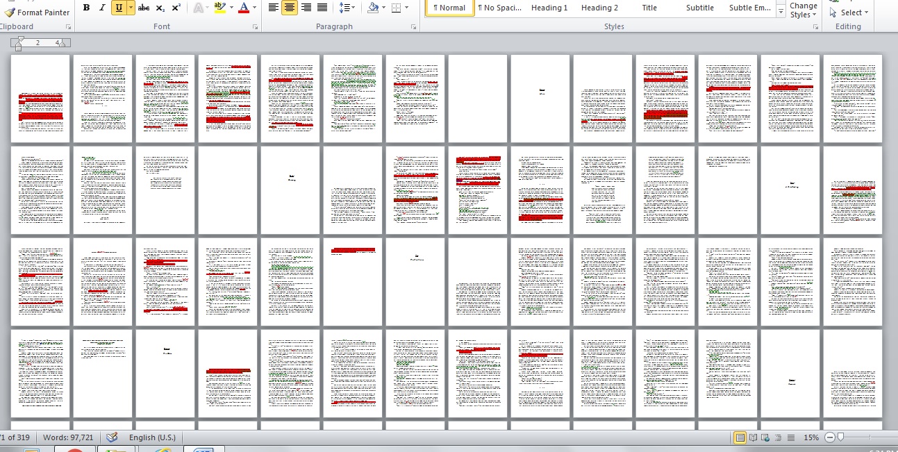The width and height of the screenshot is (898, 452).
Task: Click the English (U.S.) language indicator
Action: click(152, 437)
